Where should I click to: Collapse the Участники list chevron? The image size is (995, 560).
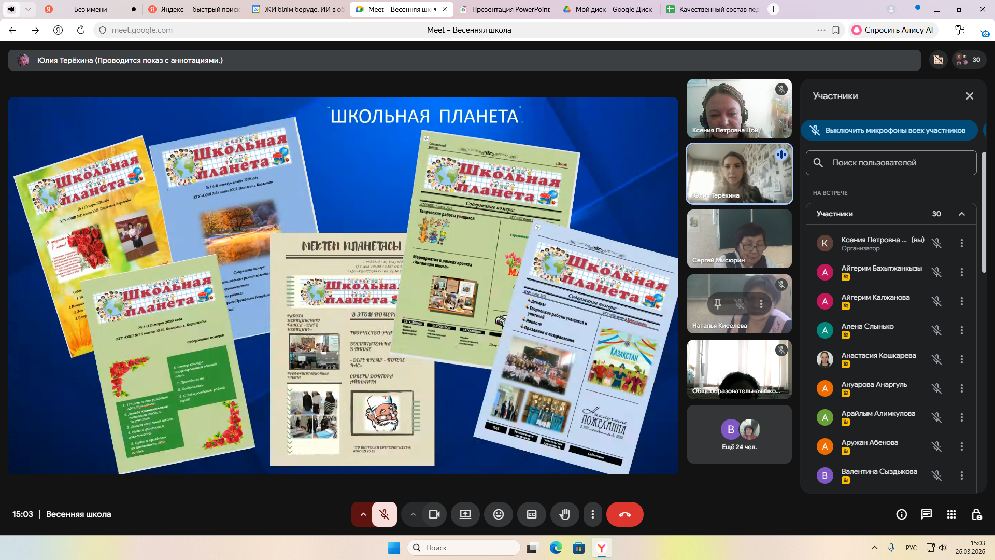[961, 214]
